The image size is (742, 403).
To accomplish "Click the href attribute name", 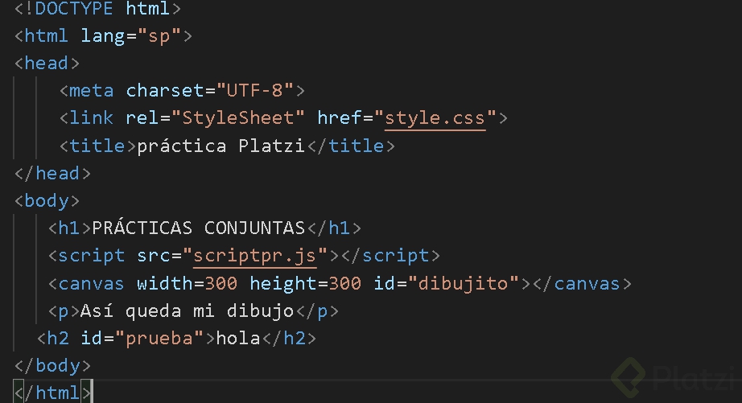I will tap(340, 118).
